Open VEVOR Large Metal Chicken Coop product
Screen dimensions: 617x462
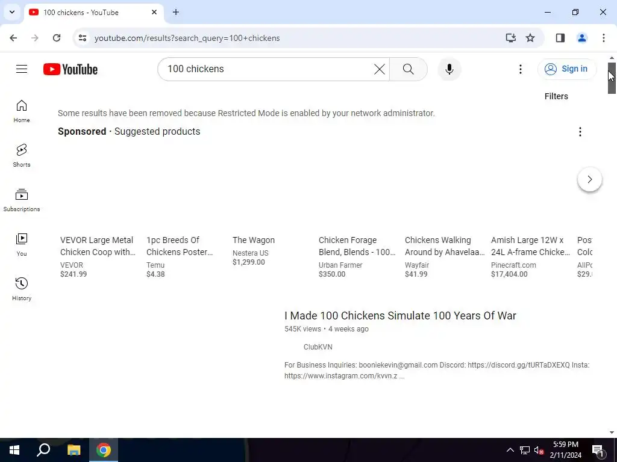pos(98,246)
